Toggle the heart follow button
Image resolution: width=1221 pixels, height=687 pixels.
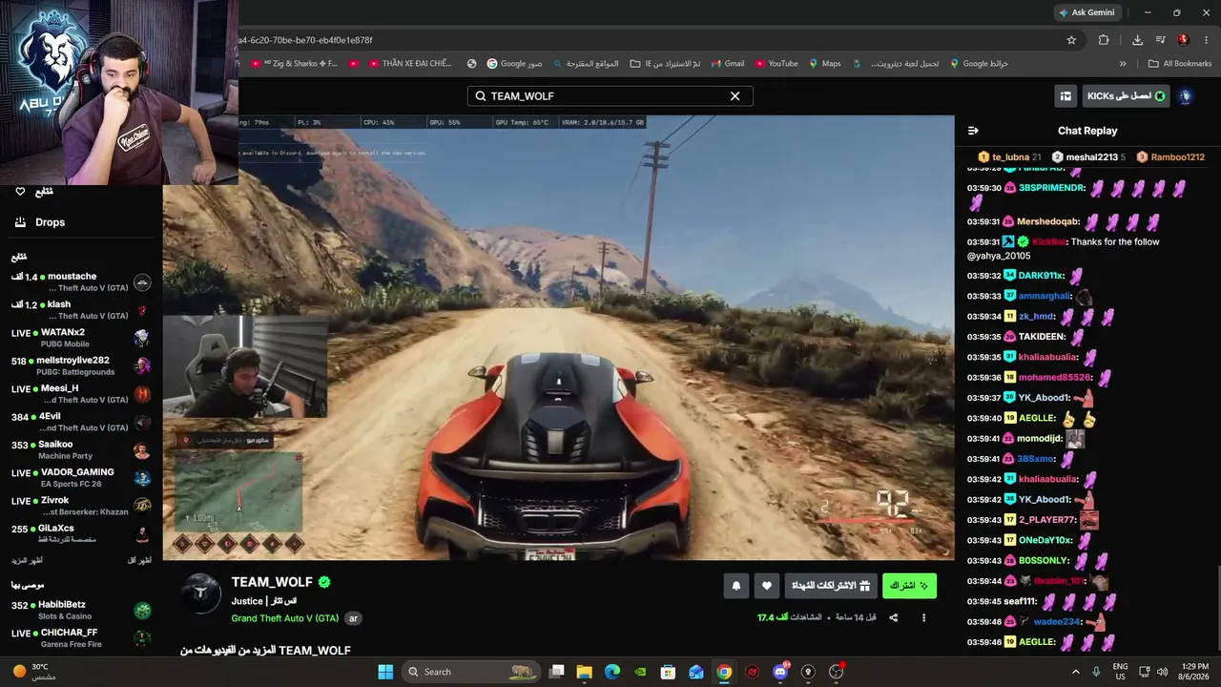tap(767, 586)
